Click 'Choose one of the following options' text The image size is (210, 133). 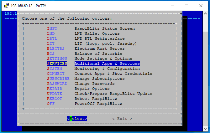coord(67,18)
